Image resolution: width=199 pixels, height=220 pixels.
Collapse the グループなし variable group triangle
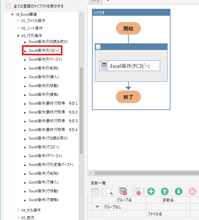coord(97,207)
